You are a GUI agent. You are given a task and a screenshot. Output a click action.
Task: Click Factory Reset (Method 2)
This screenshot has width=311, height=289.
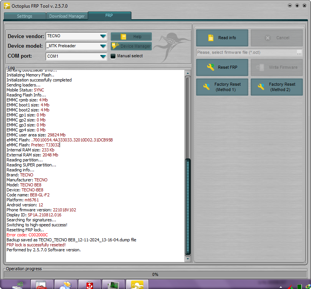(x=277, y=87)
